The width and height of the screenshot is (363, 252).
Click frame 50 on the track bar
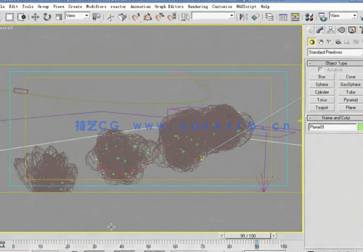pyautogui.click(x=148, y=247)
